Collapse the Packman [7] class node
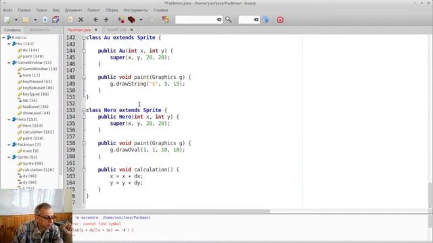Viewport: 433px width, 243px height. 9,144
